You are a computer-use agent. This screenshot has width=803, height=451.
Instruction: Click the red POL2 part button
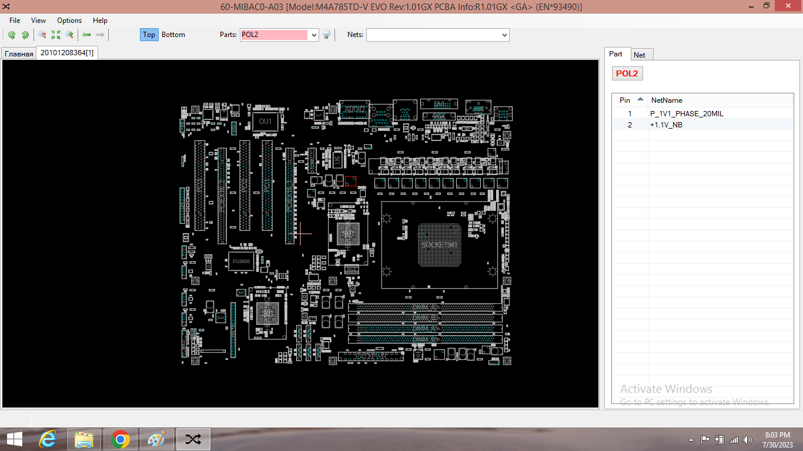click(x=627, y=73)
